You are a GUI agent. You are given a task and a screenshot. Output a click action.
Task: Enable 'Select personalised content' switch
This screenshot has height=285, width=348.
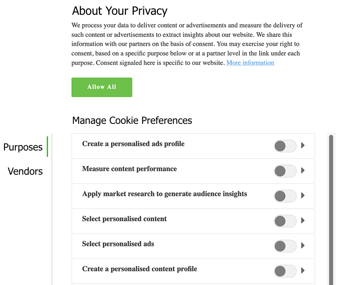coord(285,221)
